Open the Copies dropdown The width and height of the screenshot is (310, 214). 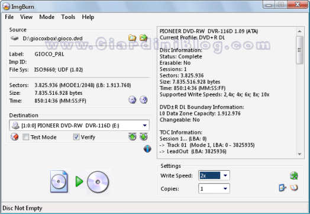click(225, 189)
